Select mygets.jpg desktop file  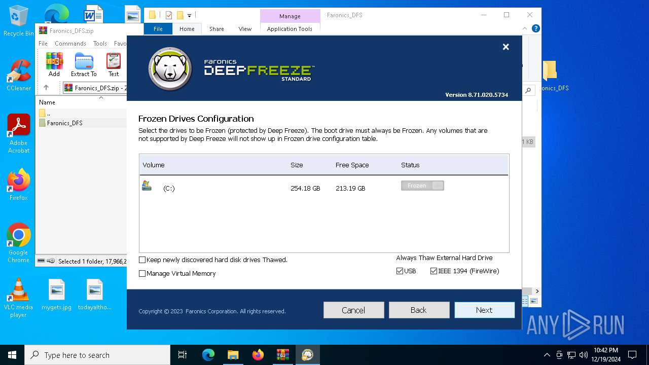coord(57,295)
